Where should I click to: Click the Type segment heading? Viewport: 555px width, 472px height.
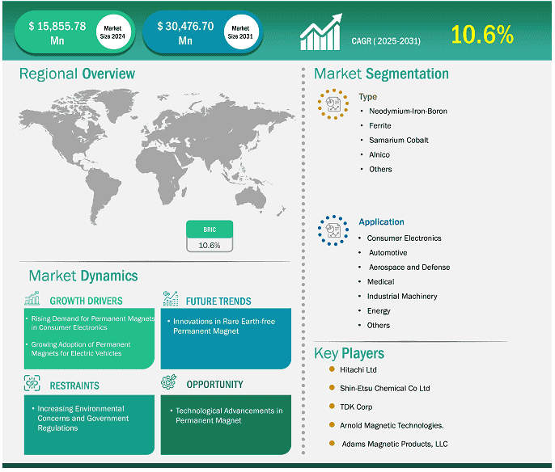click(368, 96)
